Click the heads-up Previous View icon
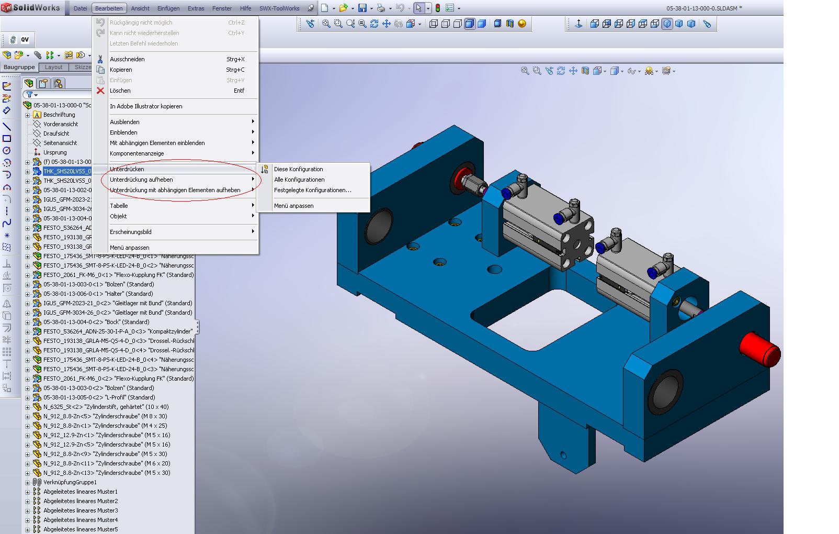 (549, 71)
